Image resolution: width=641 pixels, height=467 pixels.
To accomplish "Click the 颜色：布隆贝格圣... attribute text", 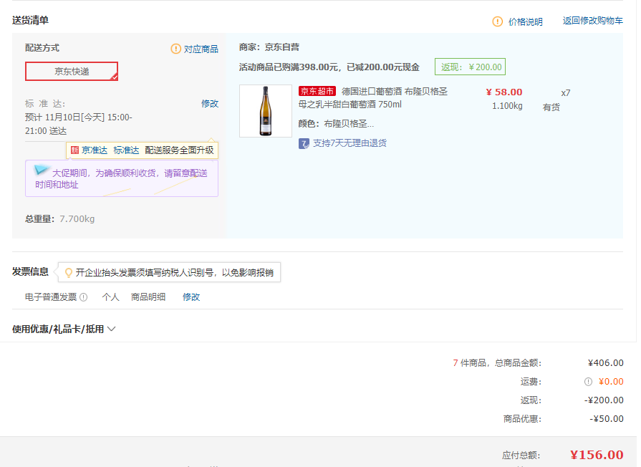I will [x=336, y=123].
